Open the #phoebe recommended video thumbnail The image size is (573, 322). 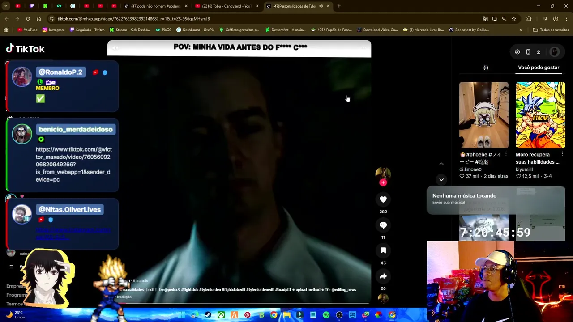[x=483, y=115]
